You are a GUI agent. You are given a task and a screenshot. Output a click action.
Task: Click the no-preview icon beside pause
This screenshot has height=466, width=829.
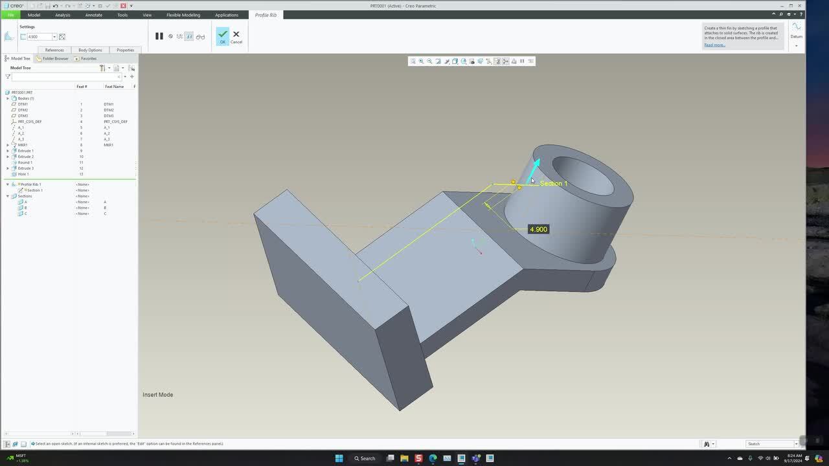[171, 36]
